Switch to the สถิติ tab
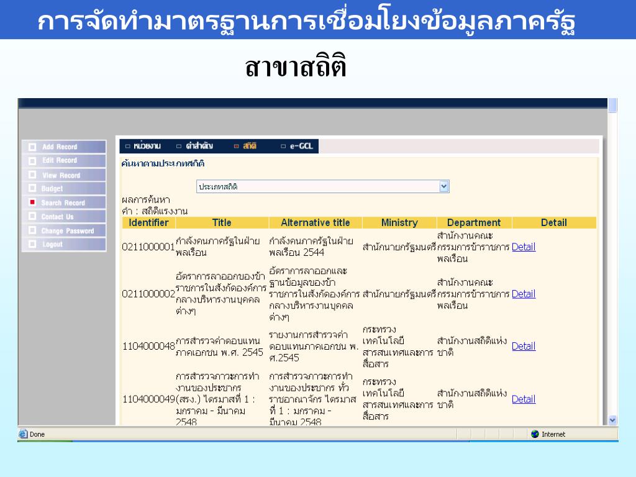This screenshot has width=636, height=477. [245, 146]
